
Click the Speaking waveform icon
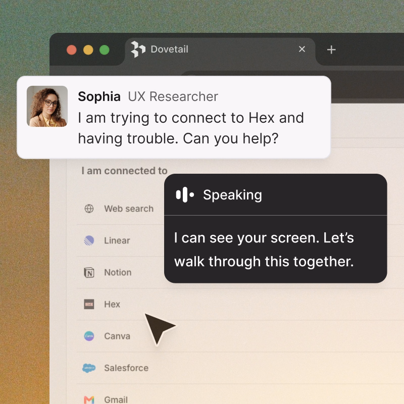tap(185, 195)
